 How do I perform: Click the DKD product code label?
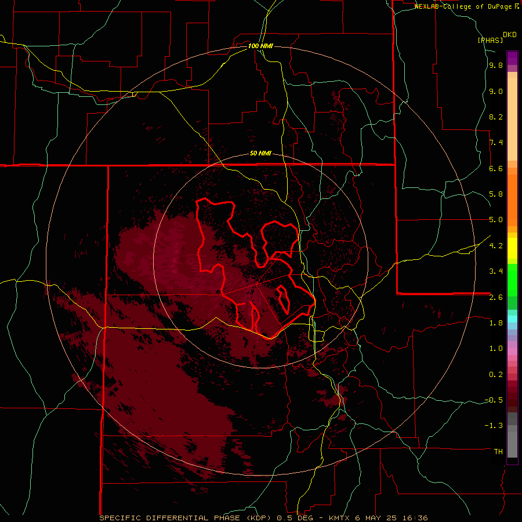510,35
